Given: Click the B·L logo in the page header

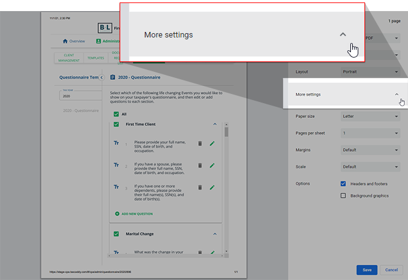Looking at the screenshot, I should point(105,28).
